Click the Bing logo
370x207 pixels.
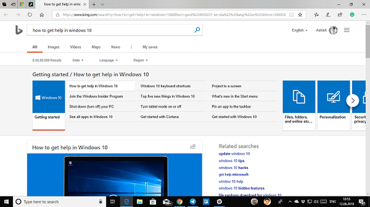click(x=19, y=30)
